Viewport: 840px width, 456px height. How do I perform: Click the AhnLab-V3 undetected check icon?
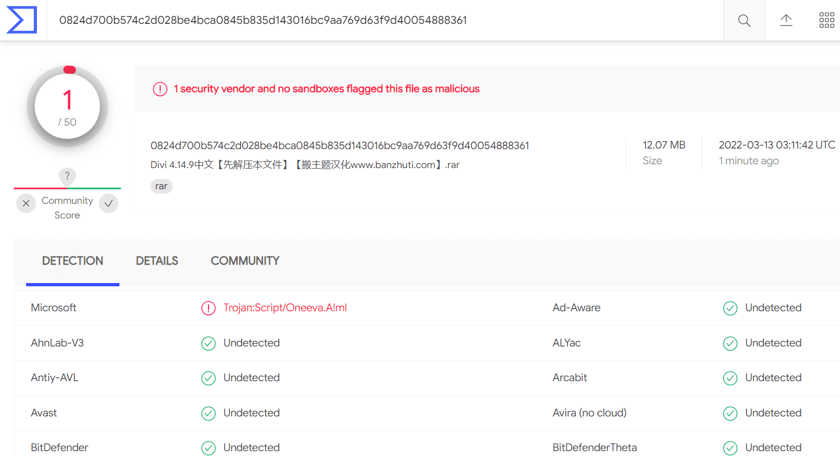point(209,343)
